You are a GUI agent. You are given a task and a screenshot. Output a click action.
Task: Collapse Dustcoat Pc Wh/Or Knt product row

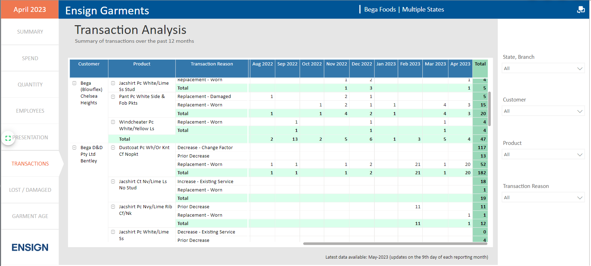[x=113, y=148]
